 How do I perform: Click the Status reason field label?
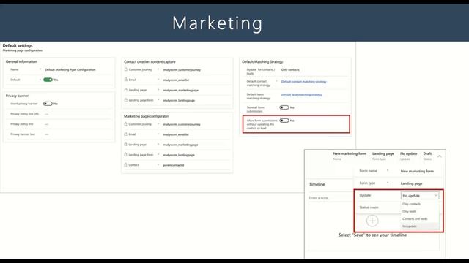pyautogui.click(x=369, y=207)
